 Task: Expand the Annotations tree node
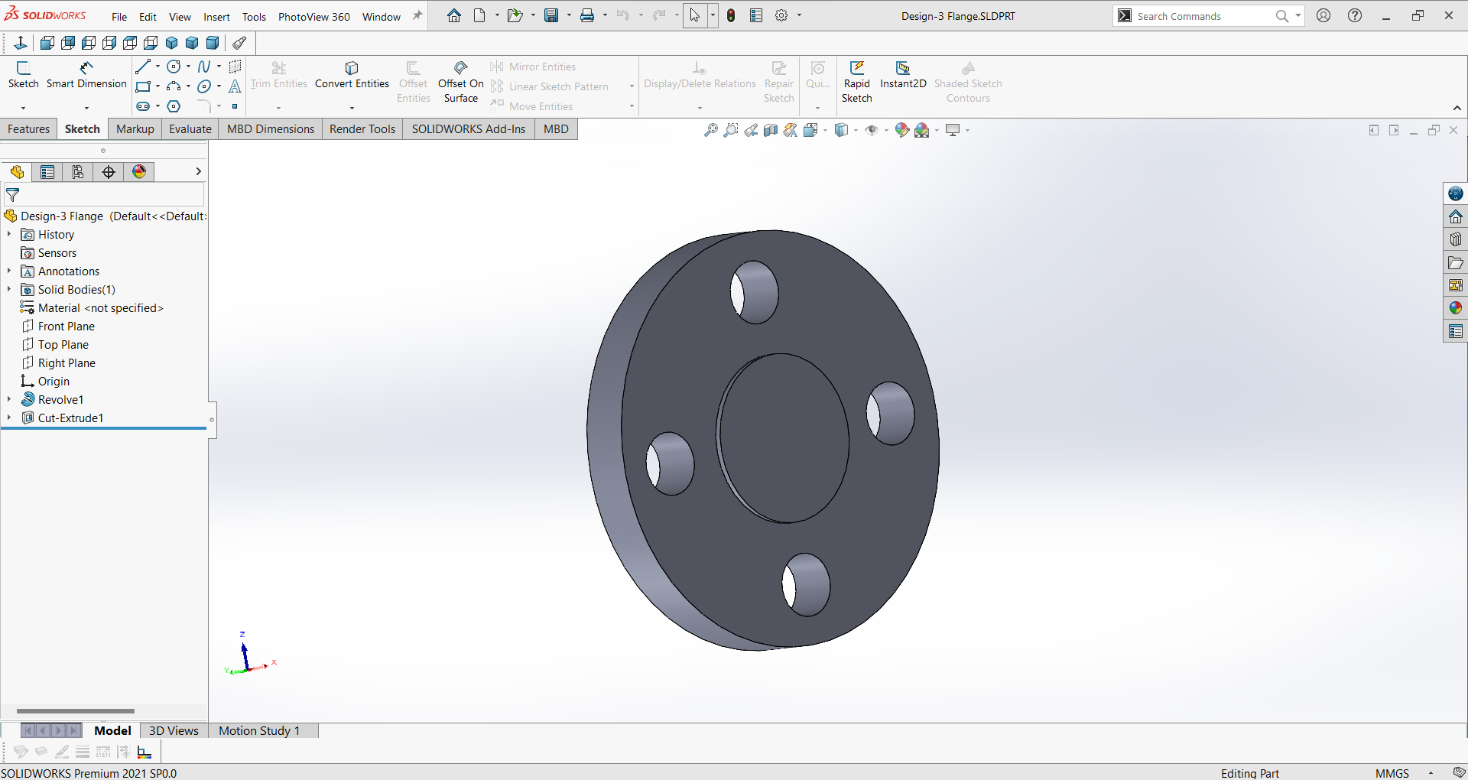(x=9, y=271)
